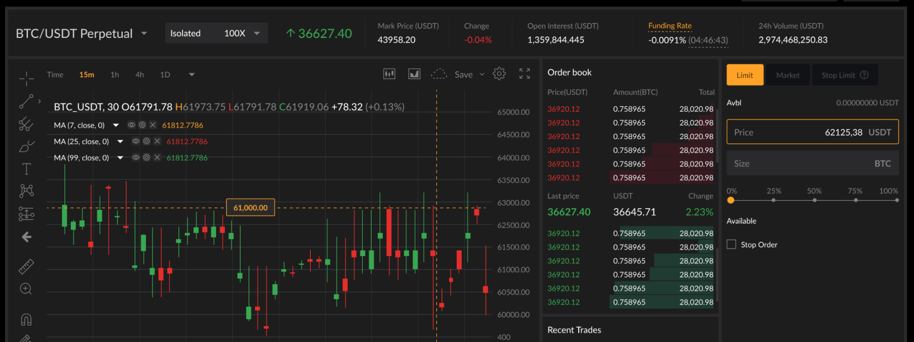
Task: Enter fullscreen chart mode
Action: click(524, 74)
